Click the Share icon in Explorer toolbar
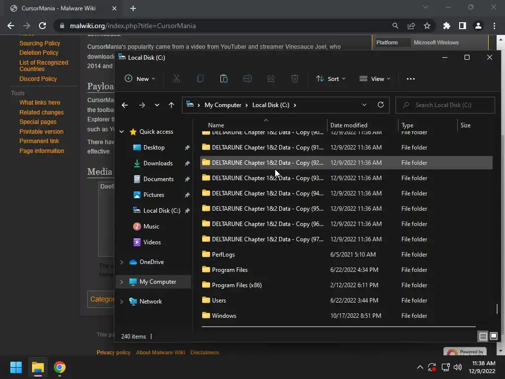Viewport: 505px width, 379px height. pos(271,78)
